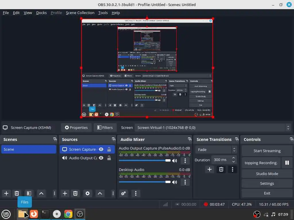Screen dimensions: 294x220
Task: Open the Linux Mint start menu
Action: click(6, 214)
